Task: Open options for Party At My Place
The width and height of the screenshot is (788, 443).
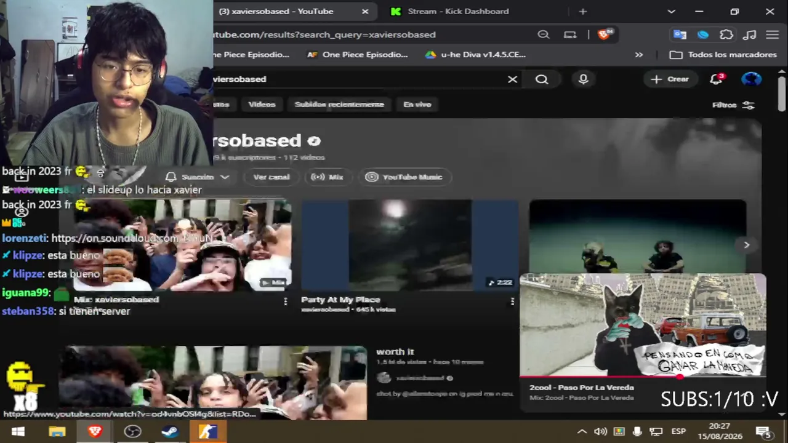Action: [x=512, y=301]
